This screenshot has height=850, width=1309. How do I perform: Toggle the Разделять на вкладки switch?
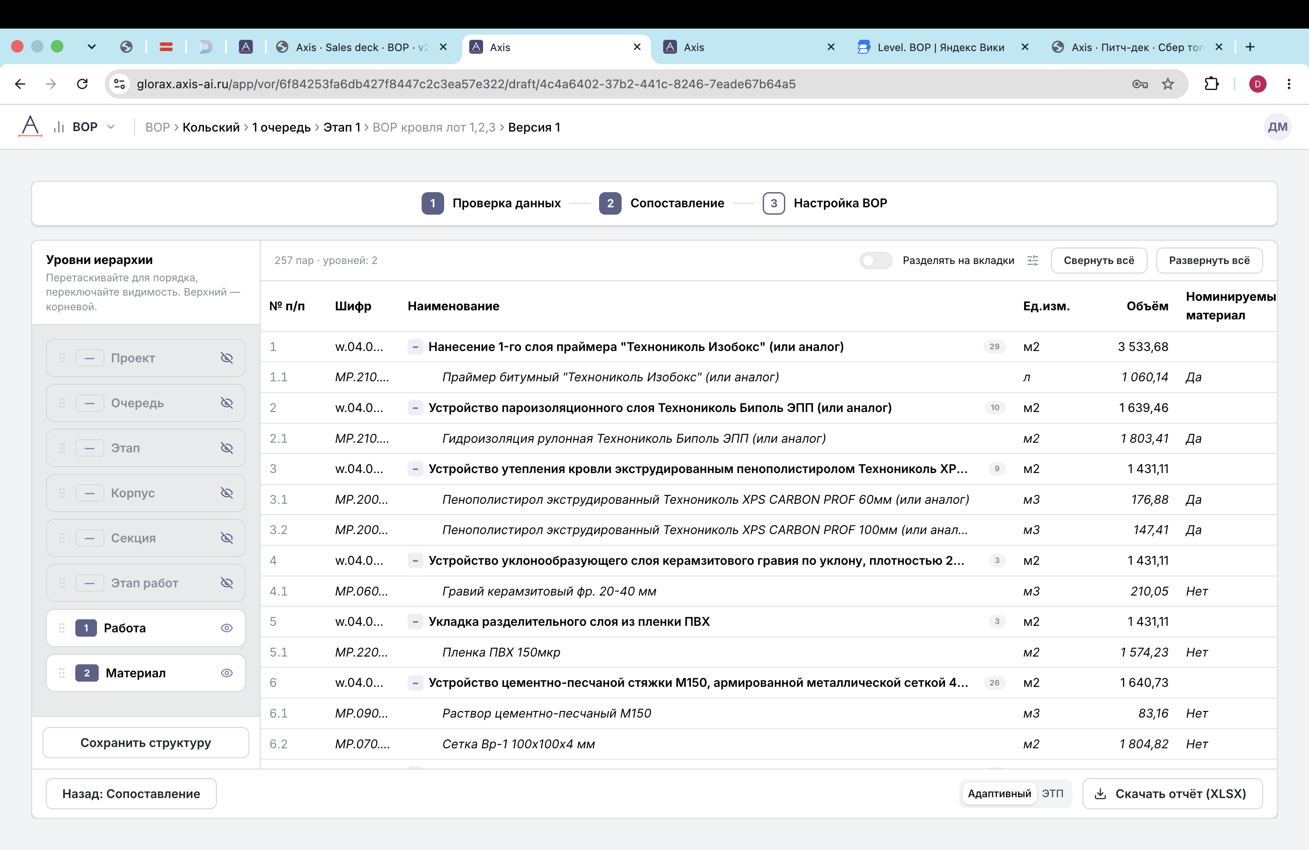pyautogui.click(x=876, y=261)
